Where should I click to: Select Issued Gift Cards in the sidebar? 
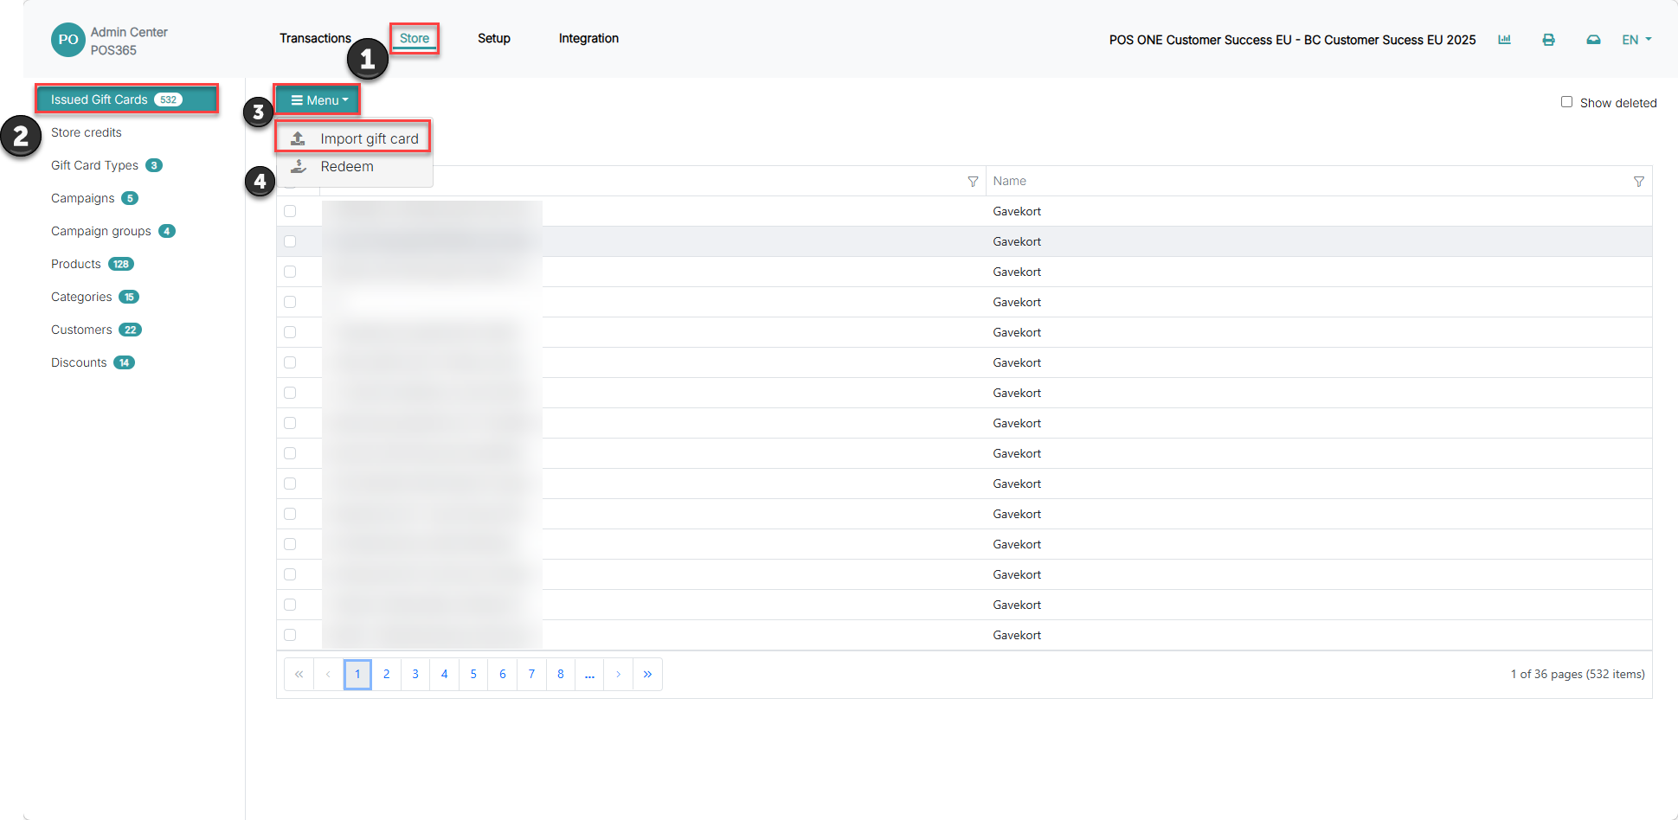coord(126,99)
